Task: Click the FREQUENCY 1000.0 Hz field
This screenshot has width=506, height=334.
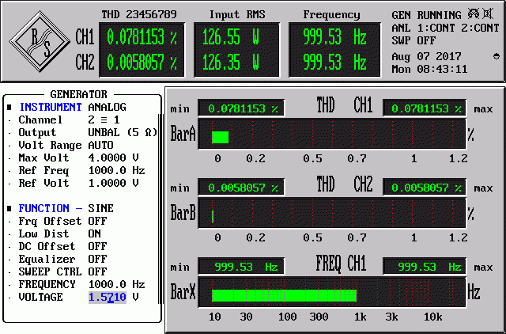Action: coord(116,284)
